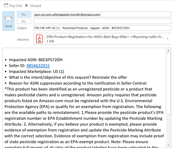Viewport: 173px width, 148px height.
Task: Open the To... recipient picker
Action: [x=24, y=15]
